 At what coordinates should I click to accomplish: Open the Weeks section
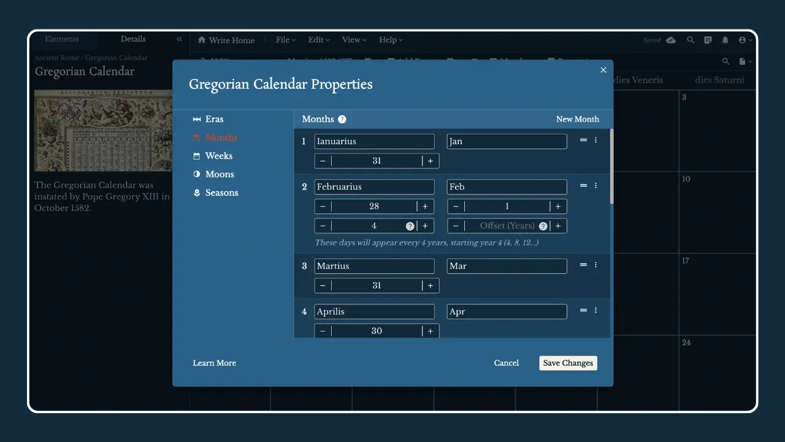(212, 156)
